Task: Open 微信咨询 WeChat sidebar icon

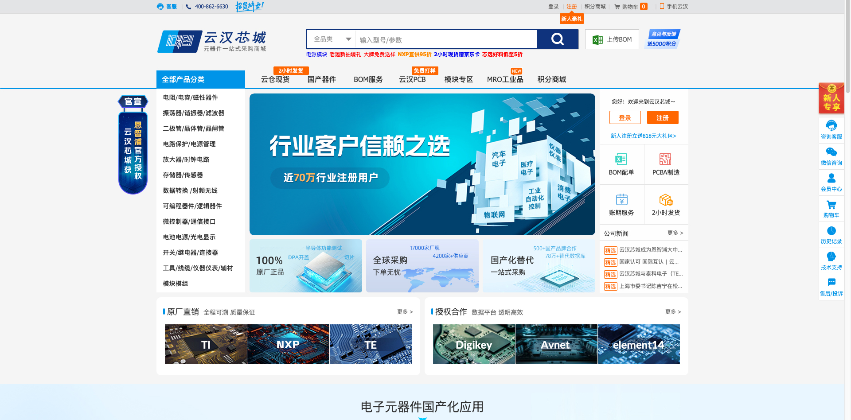Action: 831,152
